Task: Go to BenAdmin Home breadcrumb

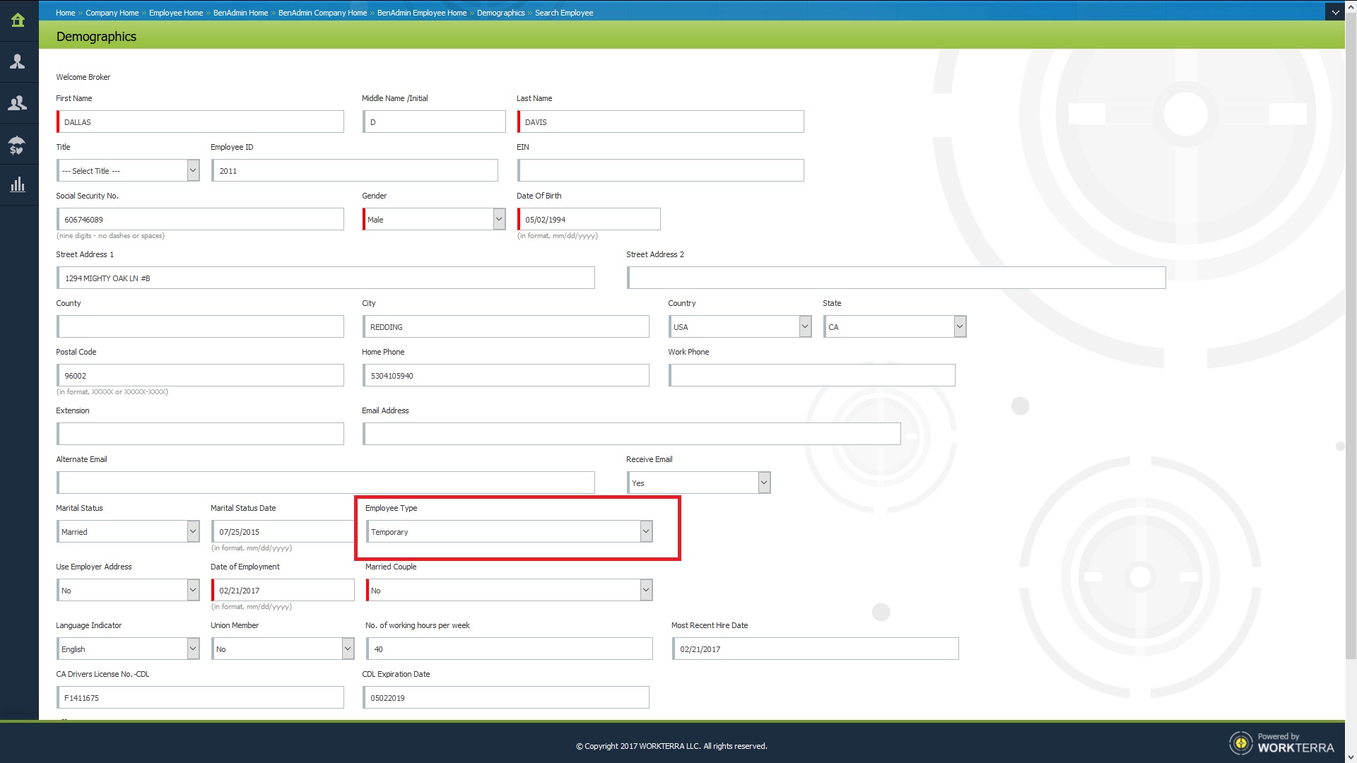Action: (240, 13)
